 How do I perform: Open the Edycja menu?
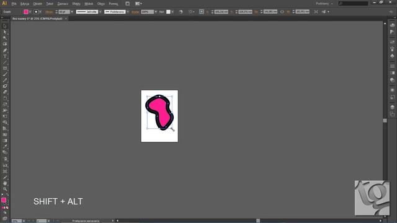pos(25,4)
